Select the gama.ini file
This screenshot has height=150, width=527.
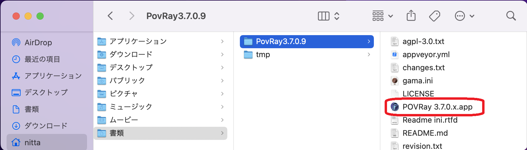[x=418, y=81]
